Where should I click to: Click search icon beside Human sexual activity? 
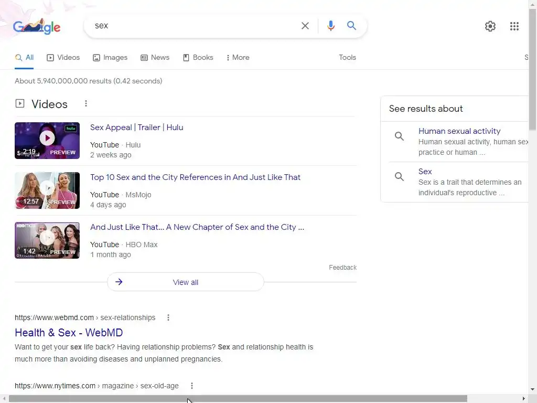[x=399, y=136]
